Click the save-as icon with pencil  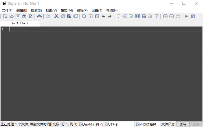click(24, 16)
